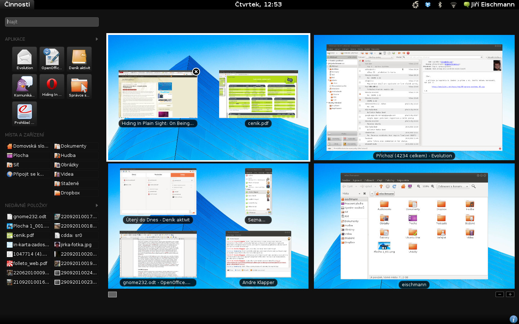This screenshot has height=324, width=519.
Task: Open Domovská složka home folder
Action: click(x=28, y=146)
